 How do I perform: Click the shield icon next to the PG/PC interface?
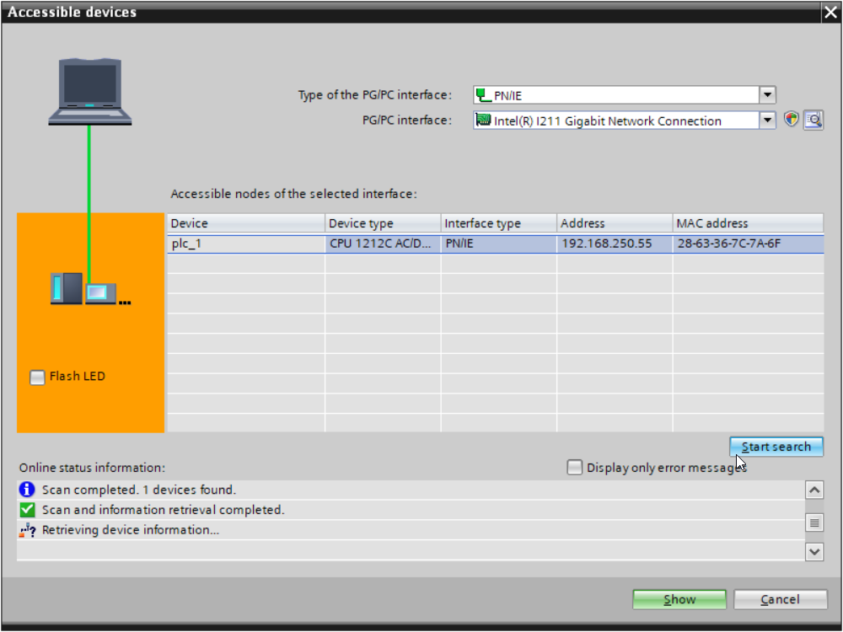tap(791, 120)
